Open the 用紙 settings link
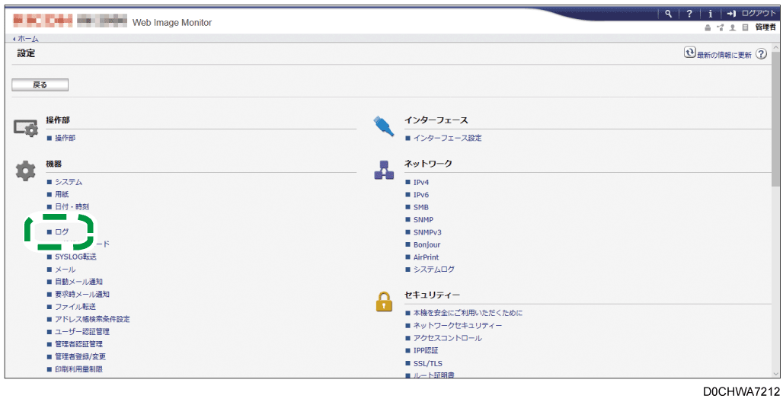The image size is (783, 402). coord(62,194)
